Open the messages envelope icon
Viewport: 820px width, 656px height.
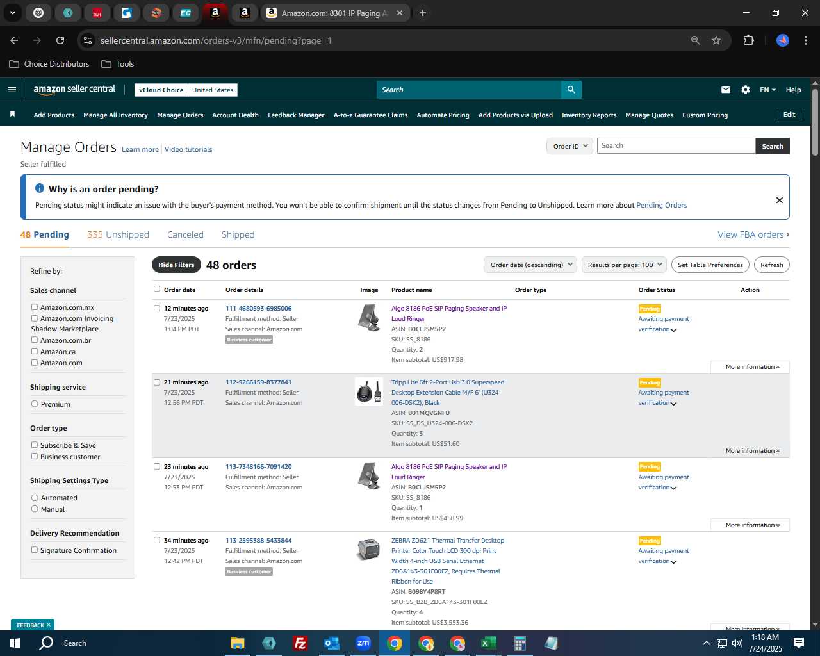pyautogui.click(x=726, y=90)
